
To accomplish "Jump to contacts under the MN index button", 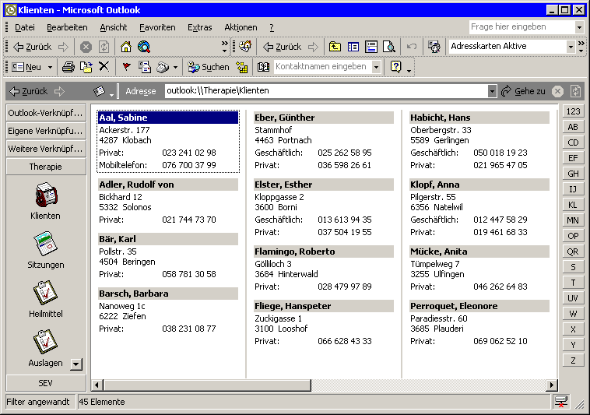I will (x=573, y=220).
